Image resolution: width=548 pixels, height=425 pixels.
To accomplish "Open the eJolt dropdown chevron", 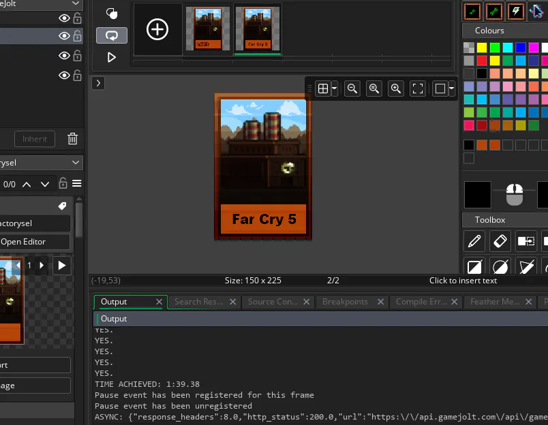I will [x=76, y=3].
